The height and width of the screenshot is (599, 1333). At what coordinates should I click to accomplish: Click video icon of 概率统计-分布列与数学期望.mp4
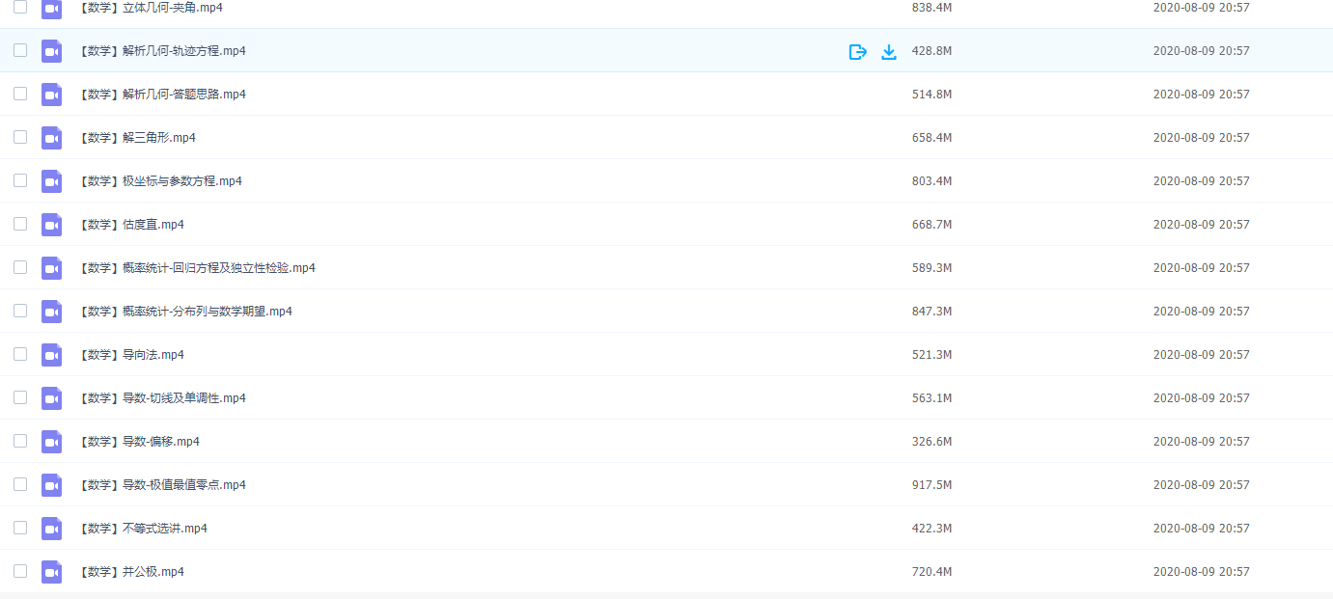coord(51,312)
